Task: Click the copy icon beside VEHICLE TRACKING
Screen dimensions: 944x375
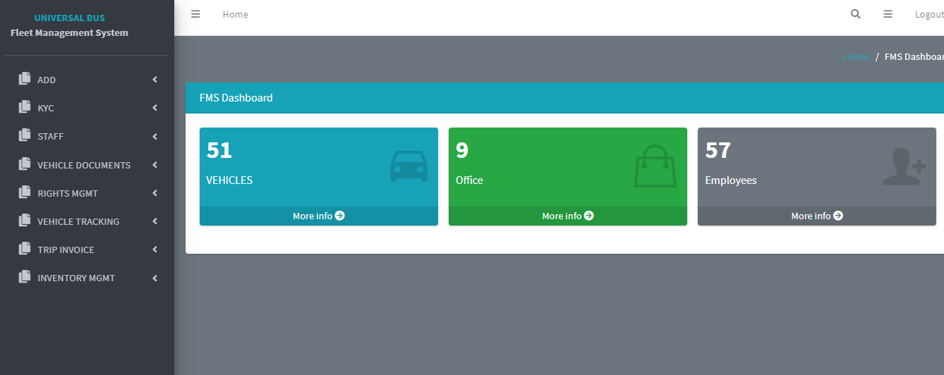Action: [x=25, y=220]
